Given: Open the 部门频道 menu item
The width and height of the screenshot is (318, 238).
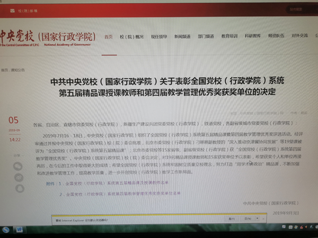Looking at the screenshot, I should 206,36.
